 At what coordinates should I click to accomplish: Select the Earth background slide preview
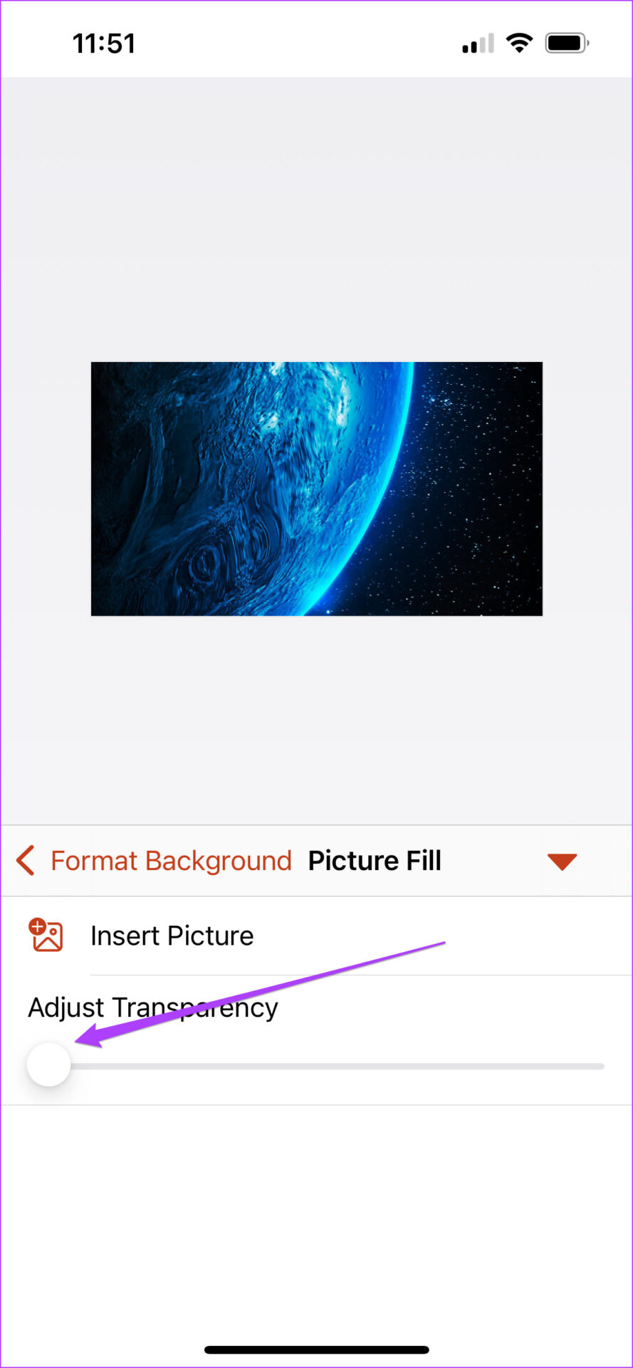pos(317,489)
